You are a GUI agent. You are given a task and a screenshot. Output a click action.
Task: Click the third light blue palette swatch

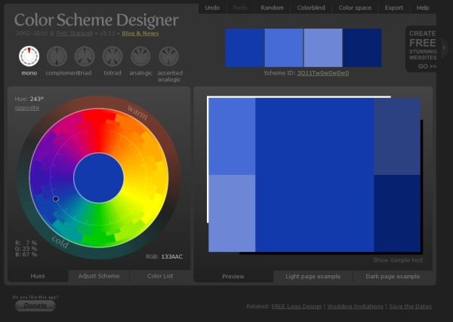tap(323, 48)
